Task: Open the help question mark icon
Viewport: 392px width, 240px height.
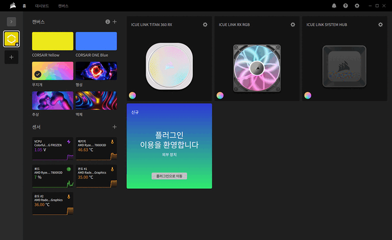Action: coord(346,6)
